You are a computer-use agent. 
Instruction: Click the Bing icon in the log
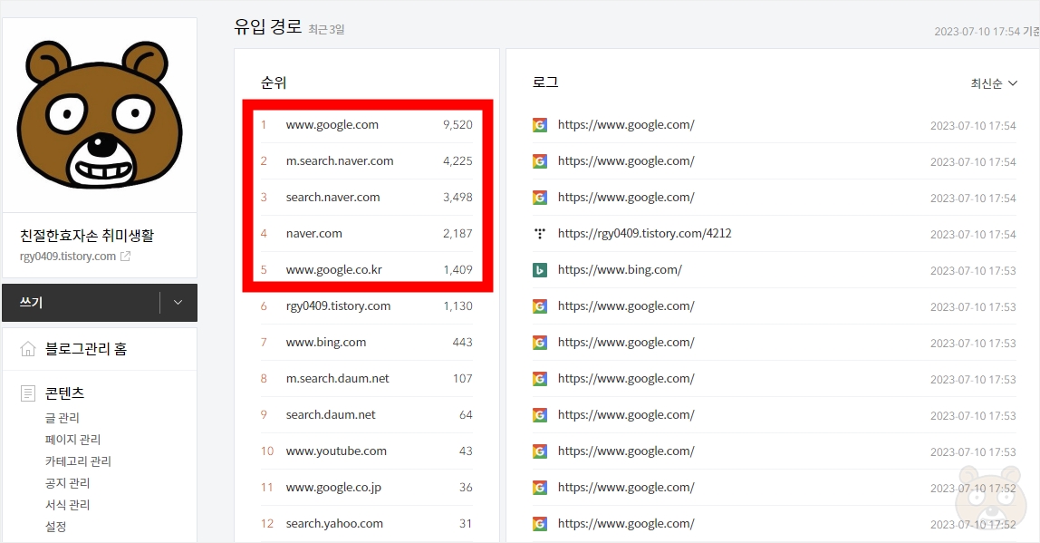tap(540, 270)
